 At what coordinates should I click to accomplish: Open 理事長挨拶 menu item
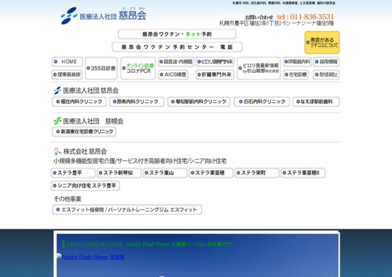pyautogui.click(x=67, y=75)
